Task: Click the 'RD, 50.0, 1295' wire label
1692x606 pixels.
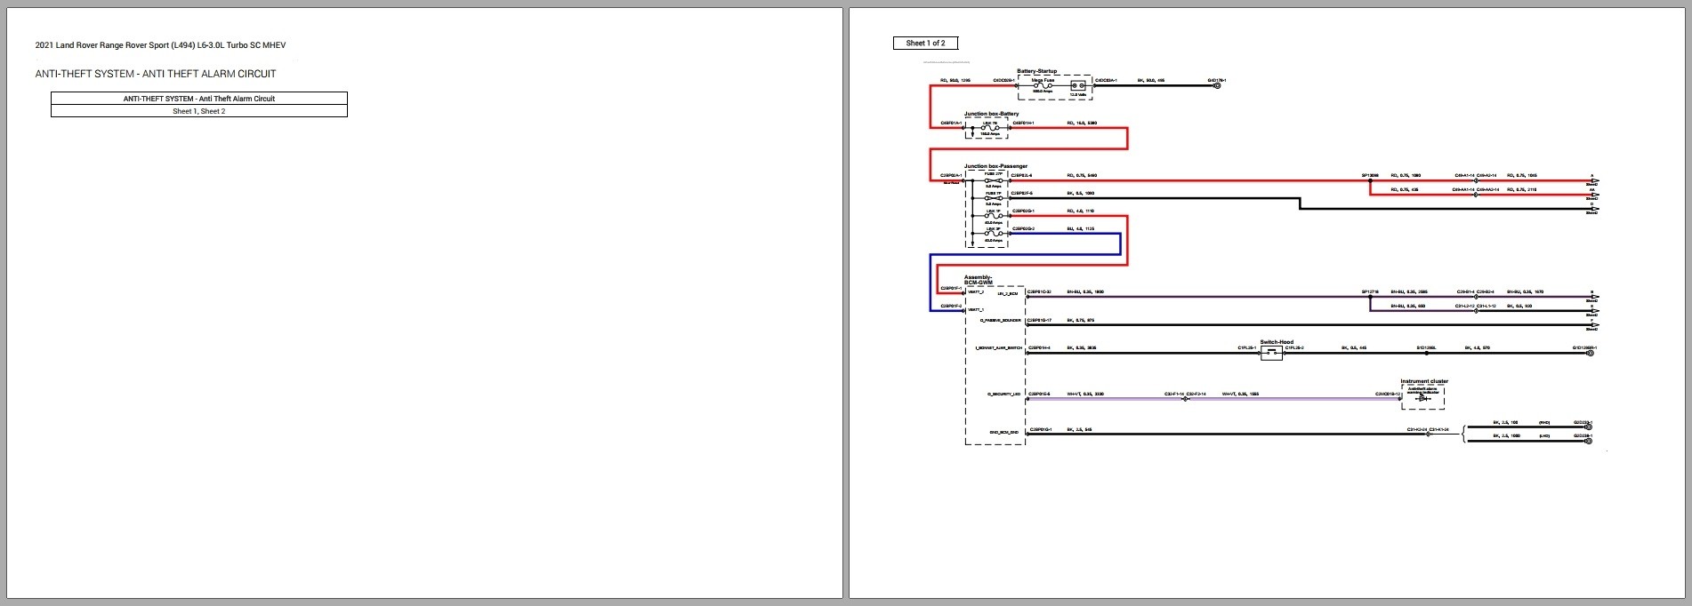Action: click(955, 80)
